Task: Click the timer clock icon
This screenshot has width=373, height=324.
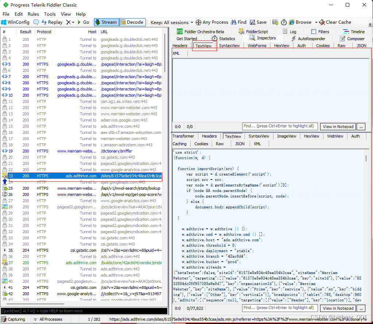Action: (284, 22)
